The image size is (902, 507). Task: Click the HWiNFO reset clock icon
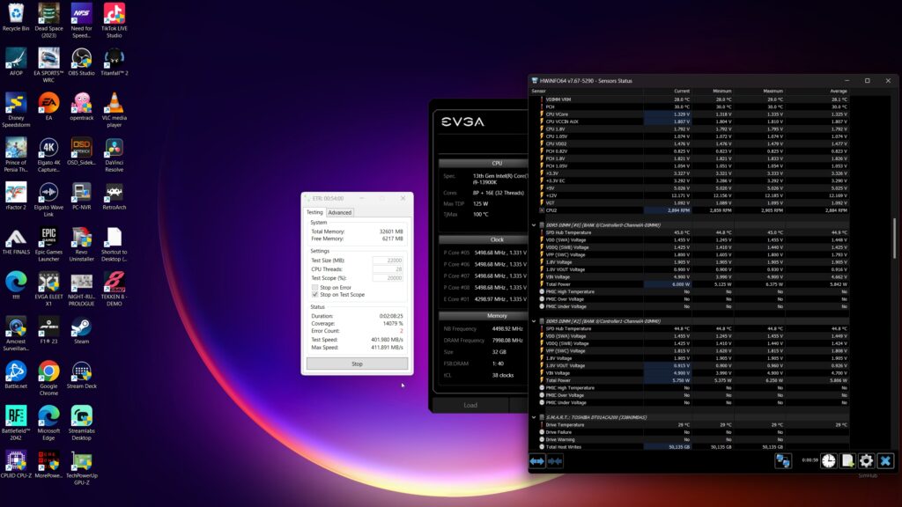pos(828,460)
